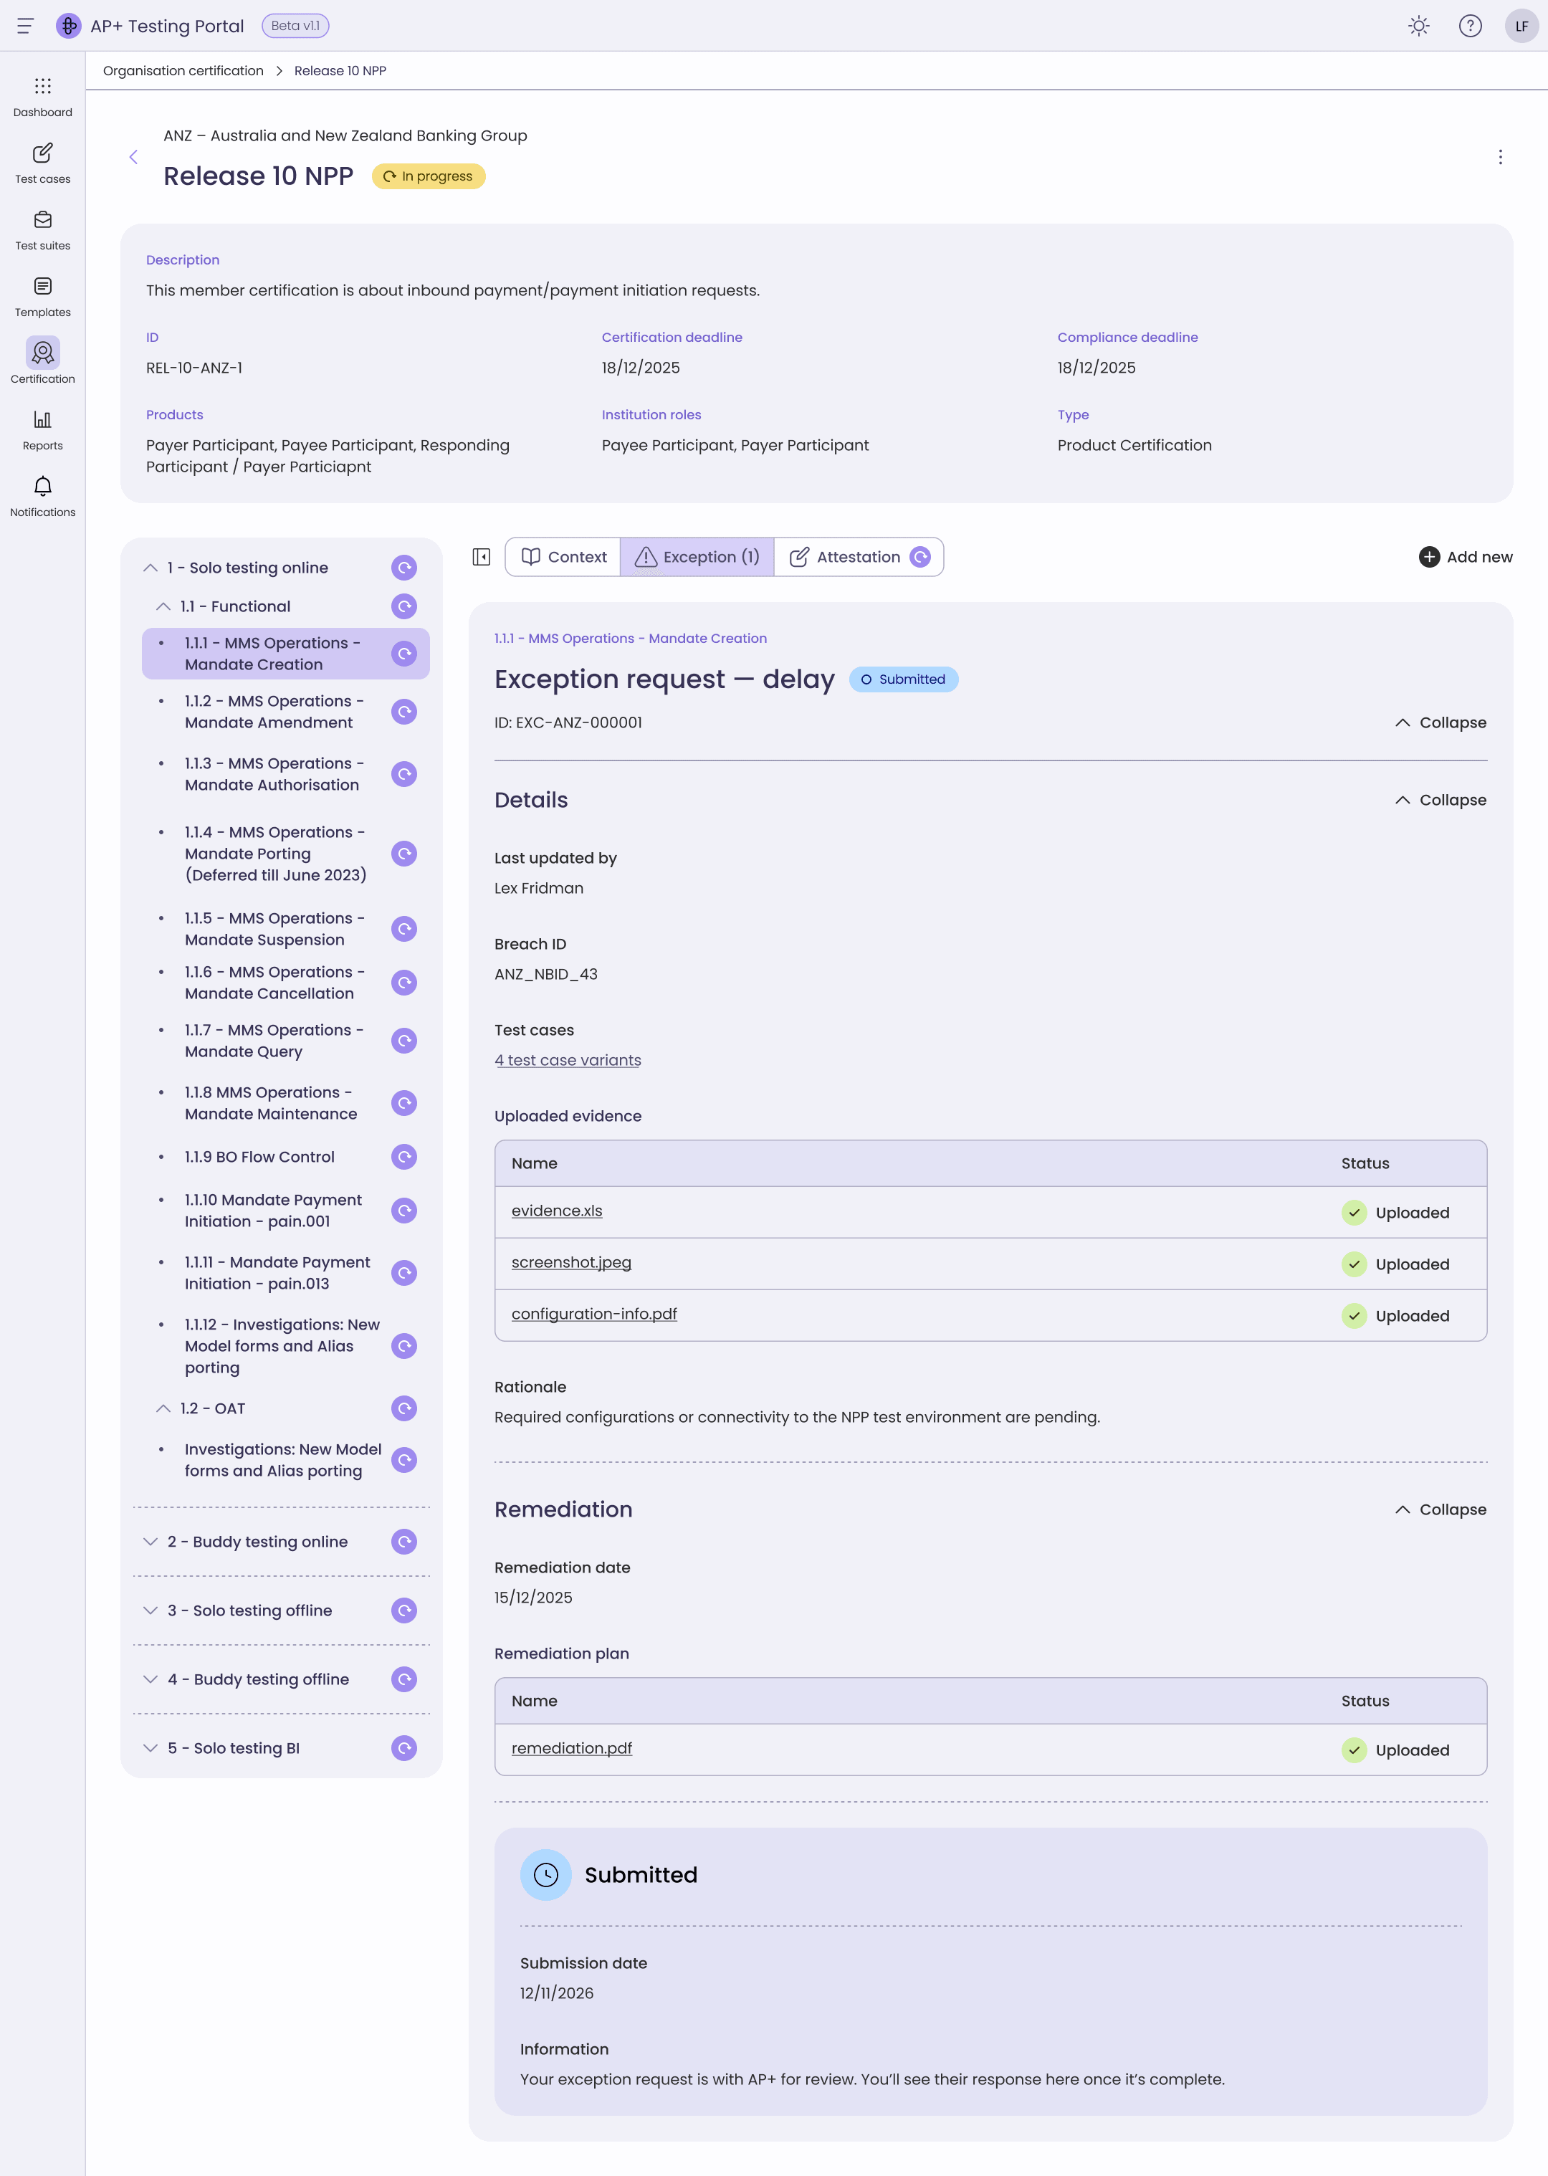Select 1.1.10 Mandate Payment Initiation pain.001

[286, 1211]
